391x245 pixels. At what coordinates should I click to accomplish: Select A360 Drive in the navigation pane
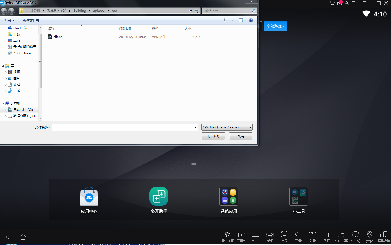(x=19, y=53)
